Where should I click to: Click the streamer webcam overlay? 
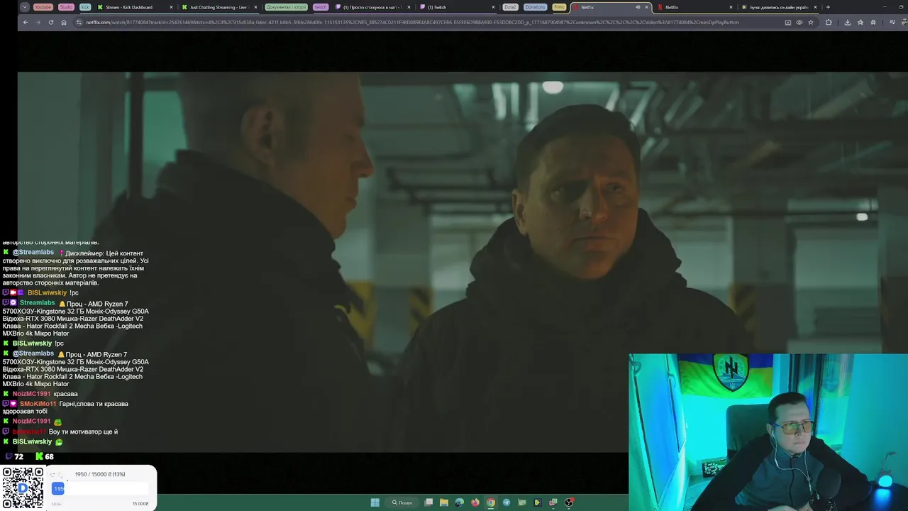(768, 432)
